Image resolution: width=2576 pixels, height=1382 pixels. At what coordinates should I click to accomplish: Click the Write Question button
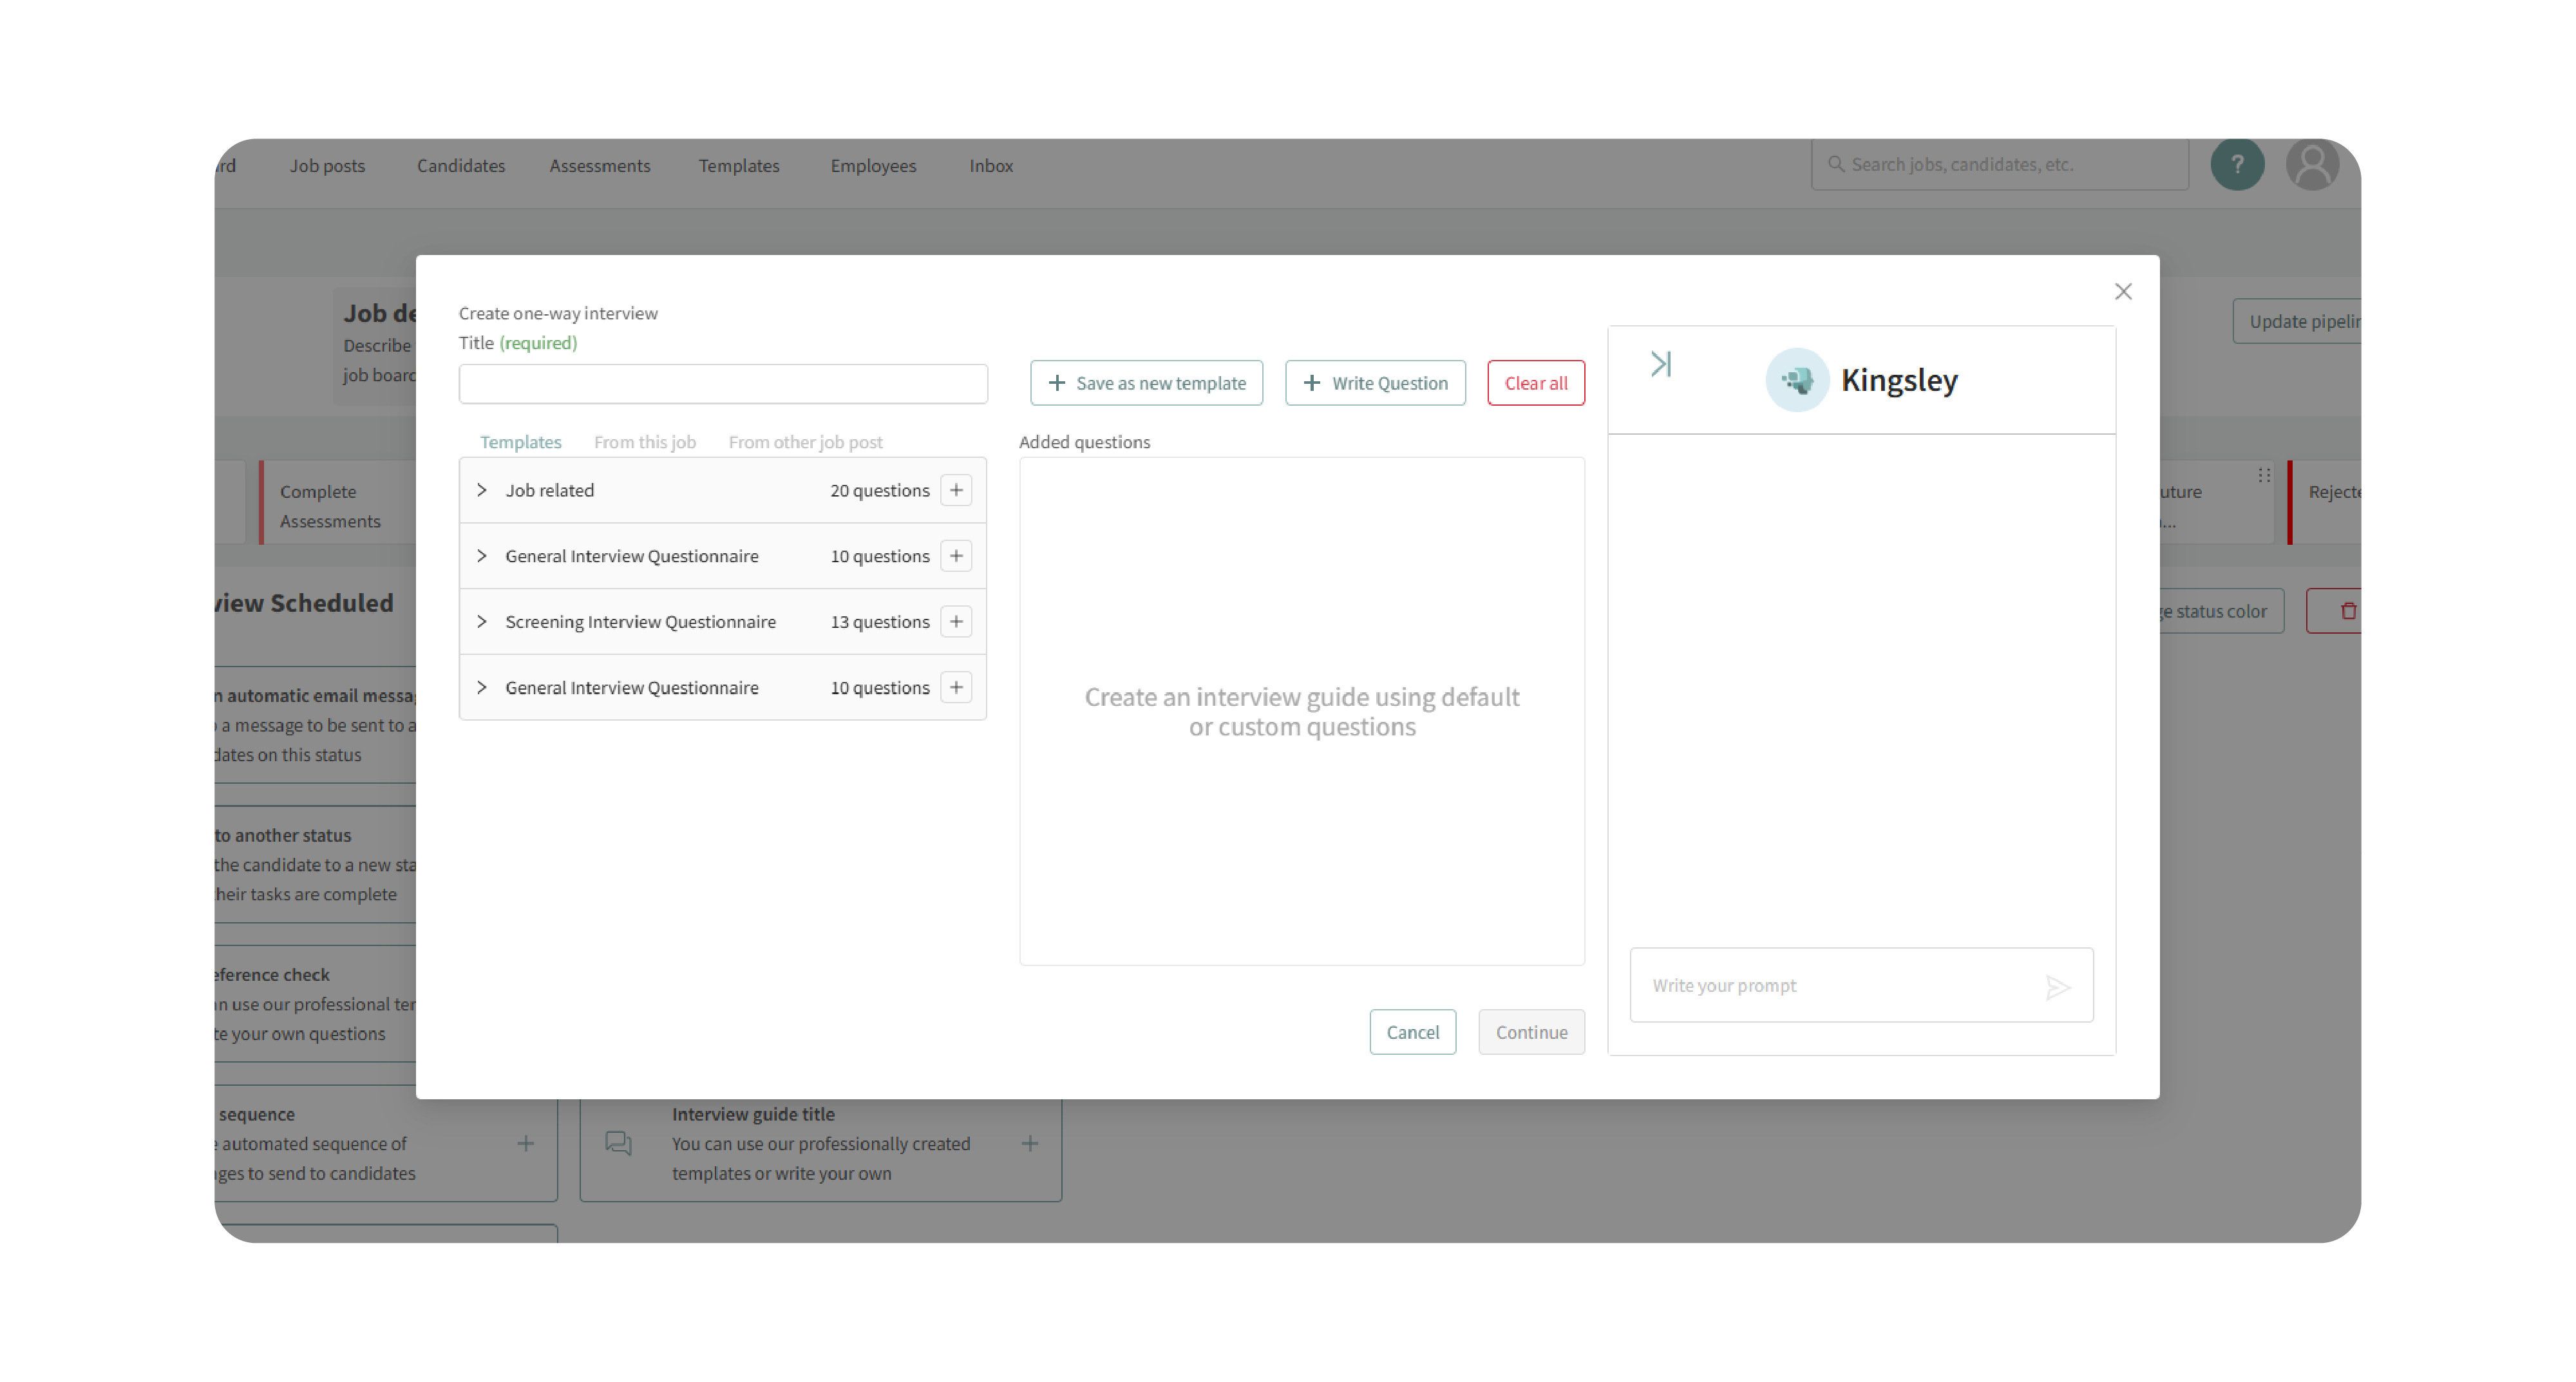pos(1375,383)
